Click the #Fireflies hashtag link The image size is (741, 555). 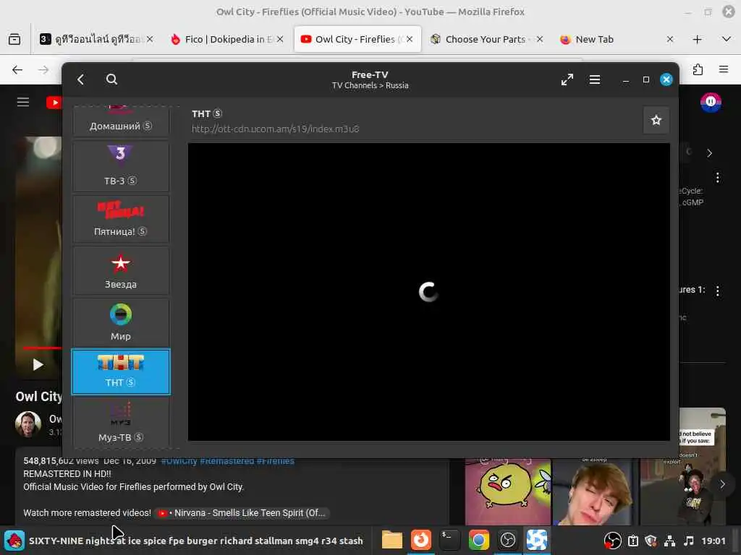(276, 461)
